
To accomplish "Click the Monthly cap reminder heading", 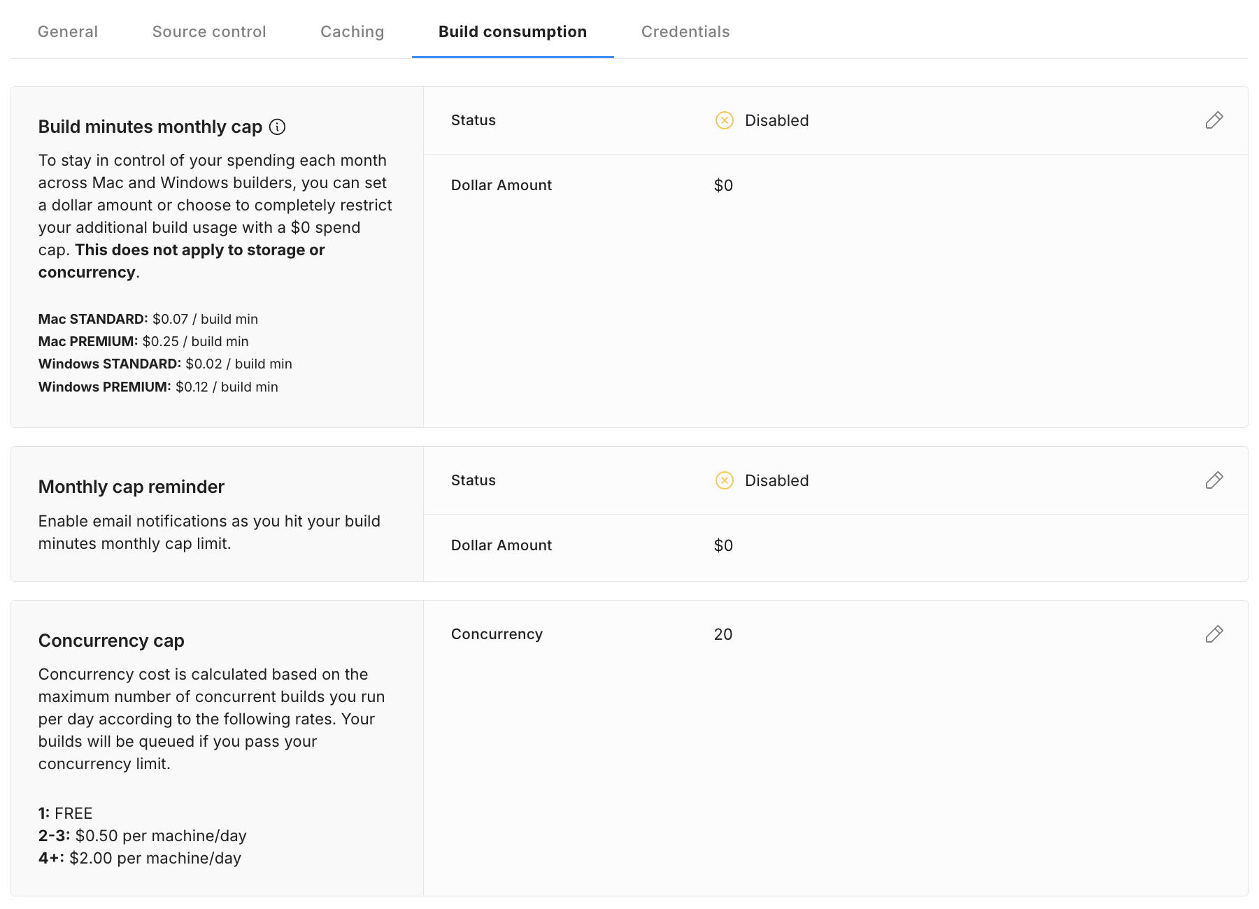I will pos(131,487).
